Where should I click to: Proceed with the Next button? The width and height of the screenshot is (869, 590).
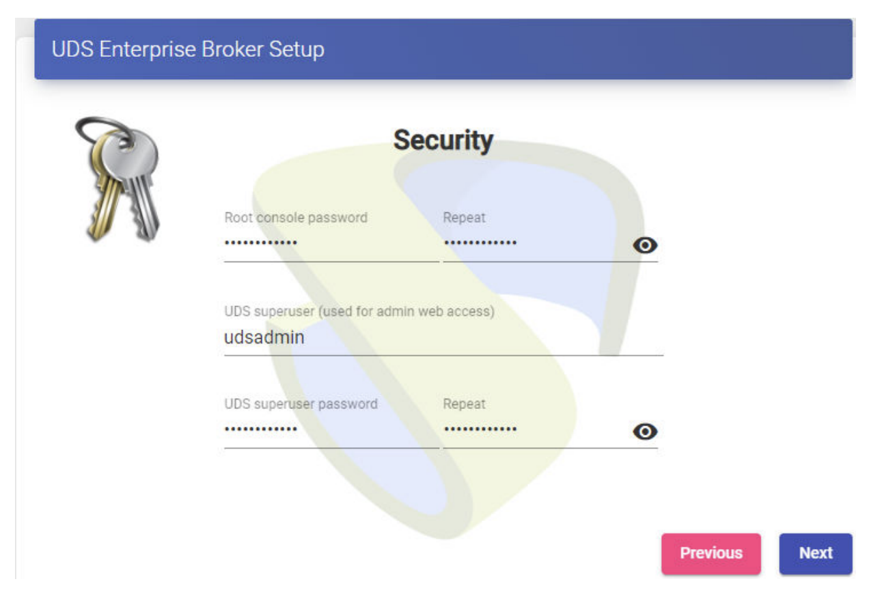[x=816, y=553]
